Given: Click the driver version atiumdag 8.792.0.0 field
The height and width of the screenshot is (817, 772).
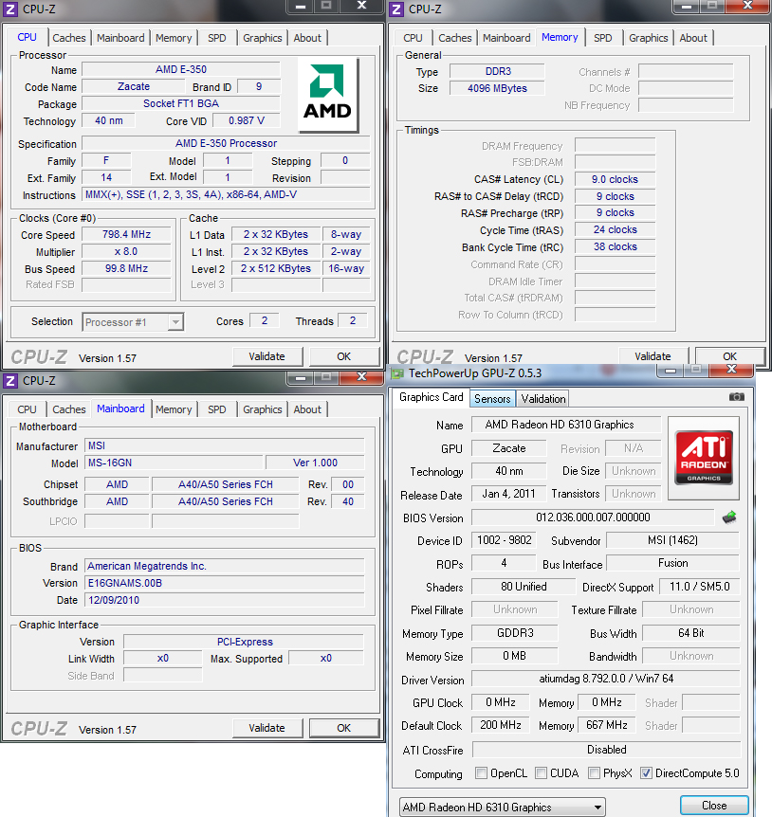Looking at the screenshot, I should coord(606,679).
